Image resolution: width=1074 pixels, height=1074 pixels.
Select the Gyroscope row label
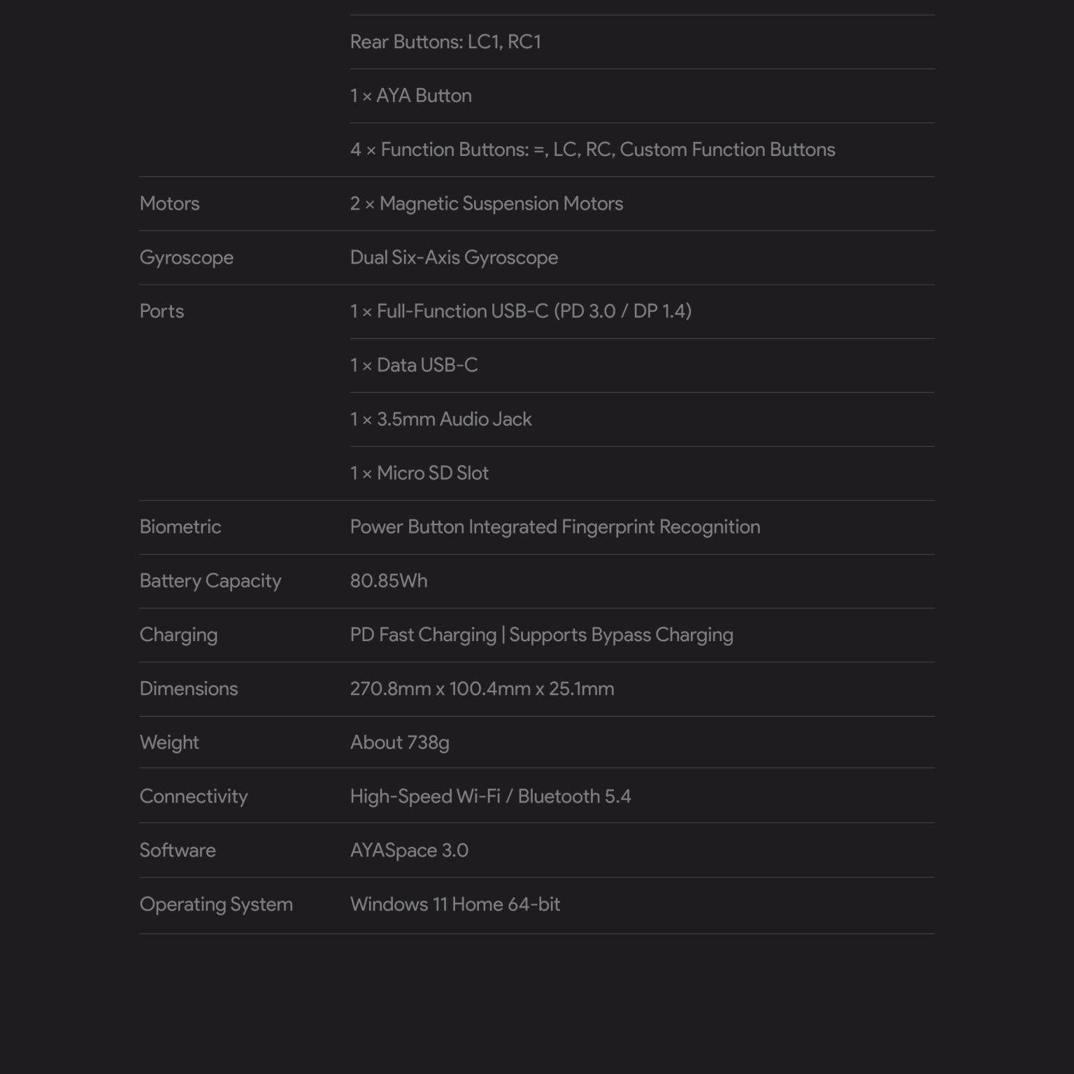[x=186, y=257]
